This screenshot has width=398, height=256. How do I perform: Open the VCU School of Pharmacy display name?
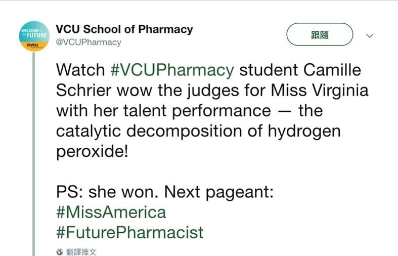pos(124,29)
